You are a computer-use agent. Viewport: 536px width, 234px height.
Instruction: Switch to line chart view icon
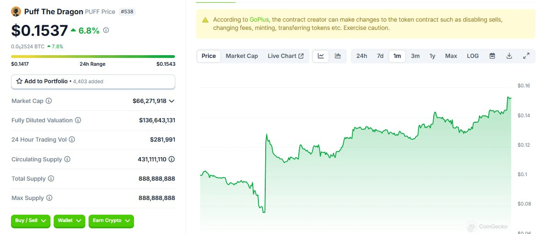point(321,56)
